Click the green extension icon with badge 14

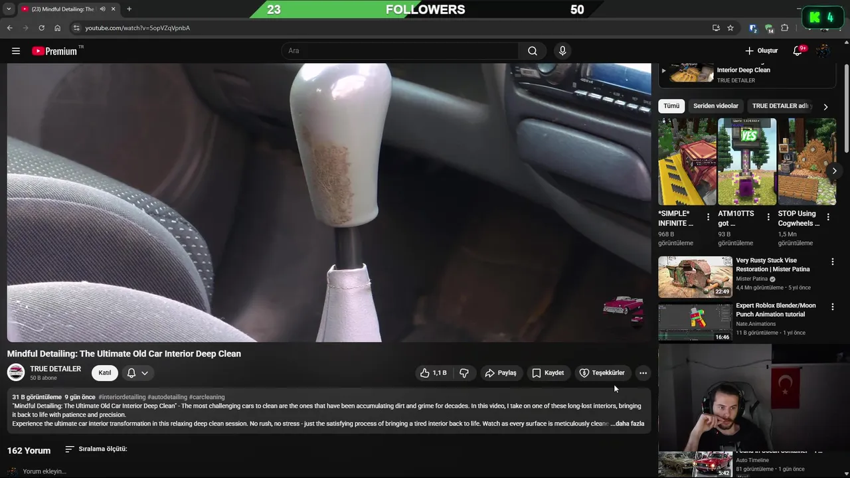(769, 28)
